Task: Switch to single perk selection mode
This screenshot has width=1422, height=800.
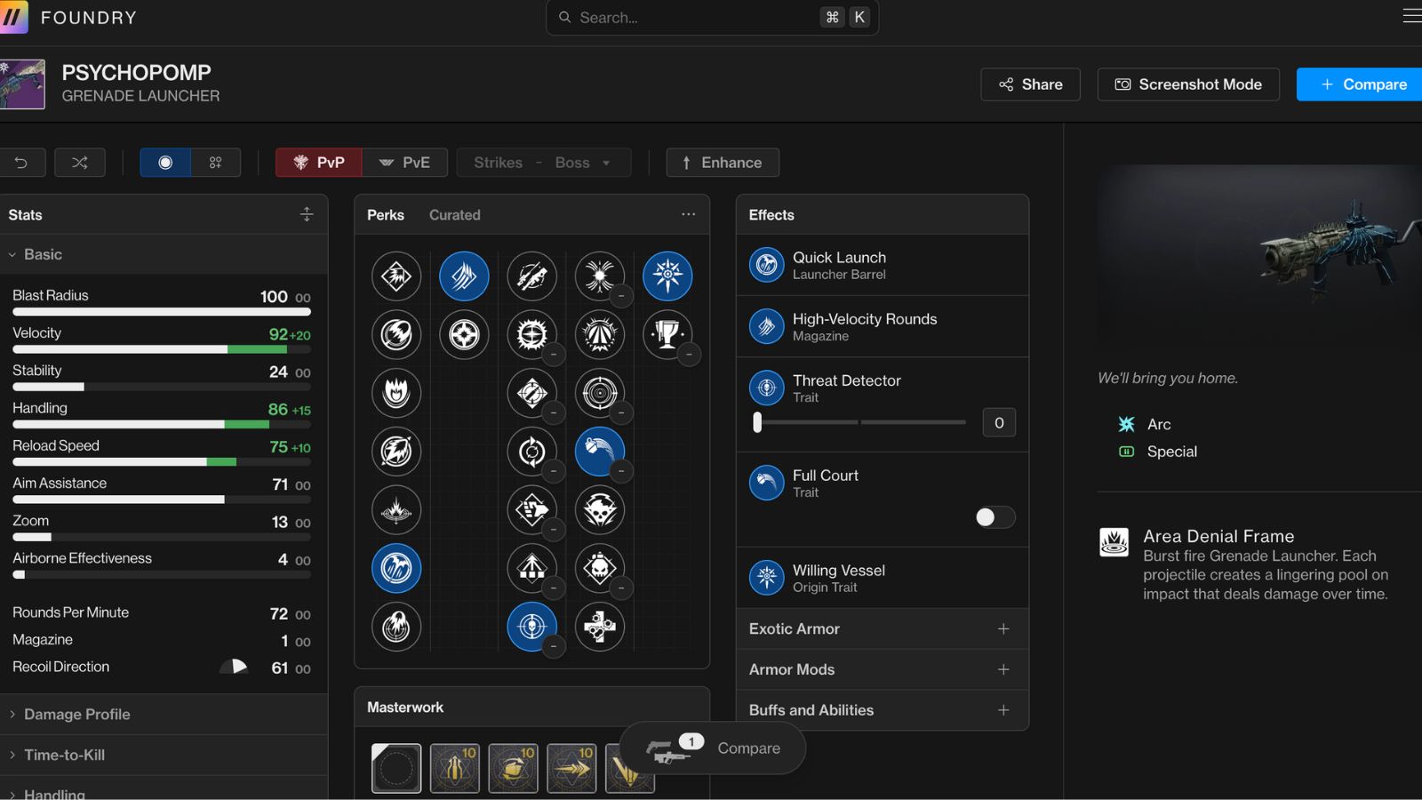Action: [x=165, y=163]
